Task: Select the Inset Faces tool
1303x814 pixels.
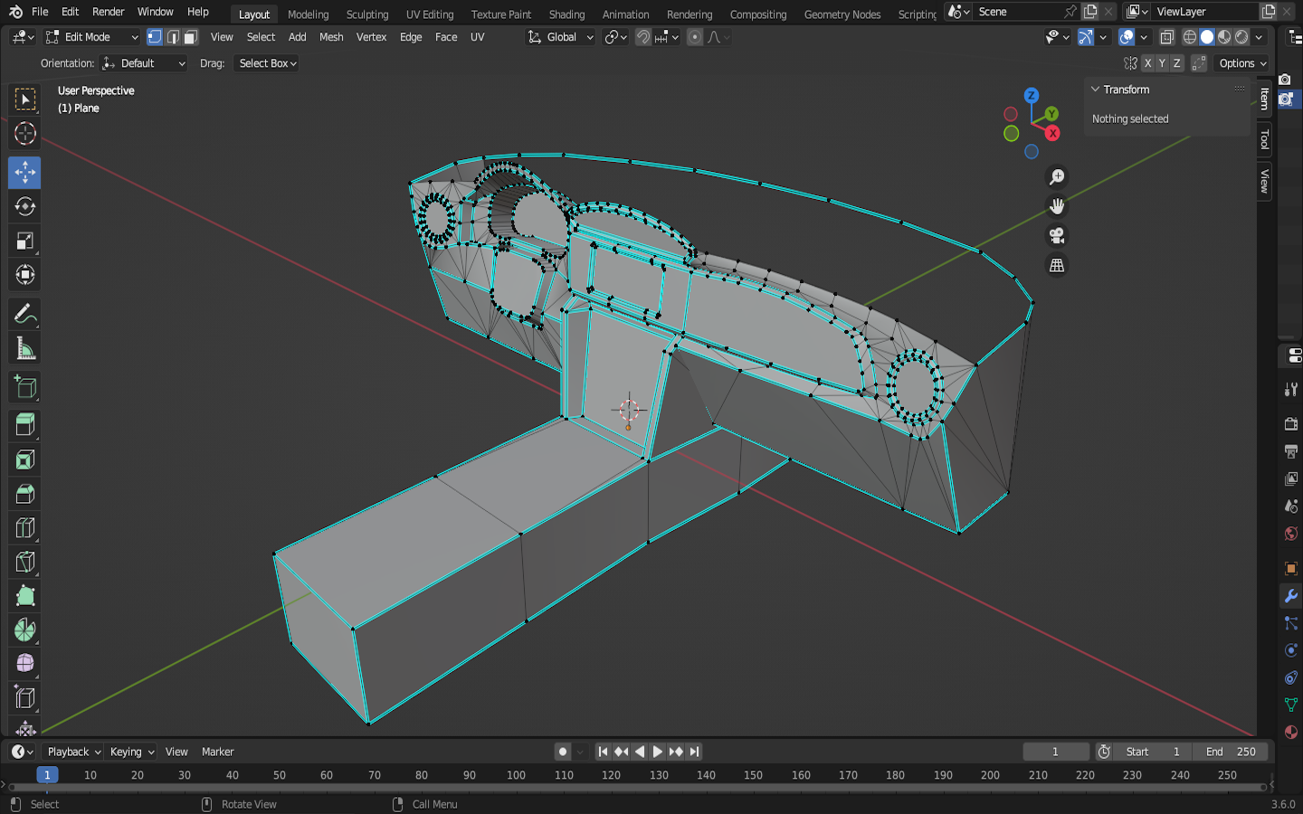Action: tap(24, 459)
